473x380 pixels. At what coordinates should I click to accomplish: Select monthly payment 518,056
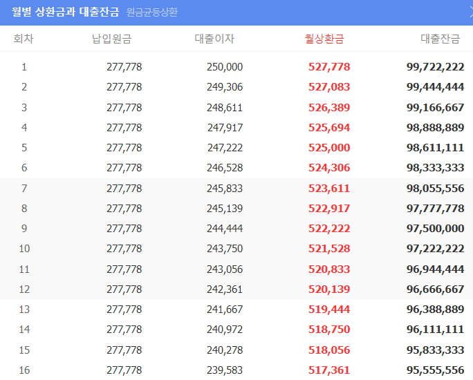(x=329, y=350)
